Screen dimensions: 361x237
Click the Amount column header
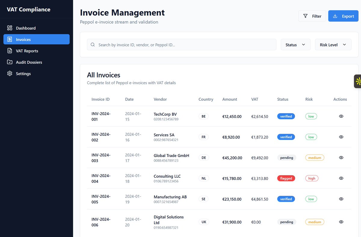pyautogui.click(x=230, y=99)
